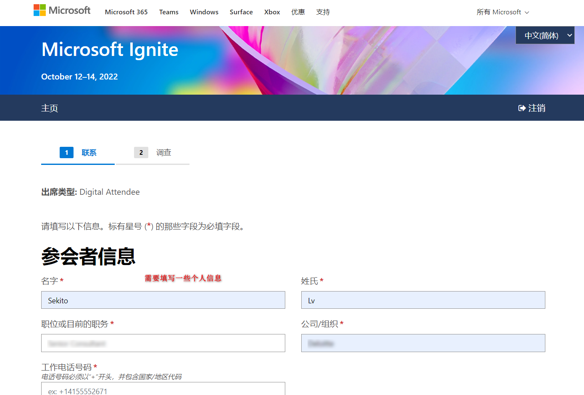Screen dimensions: 584x395
Task: Open the Teams nav link
Action: tap(168, 12)
